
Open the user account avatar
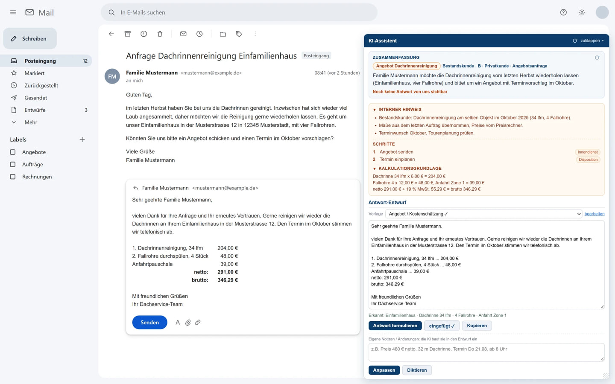click(602, 12)
